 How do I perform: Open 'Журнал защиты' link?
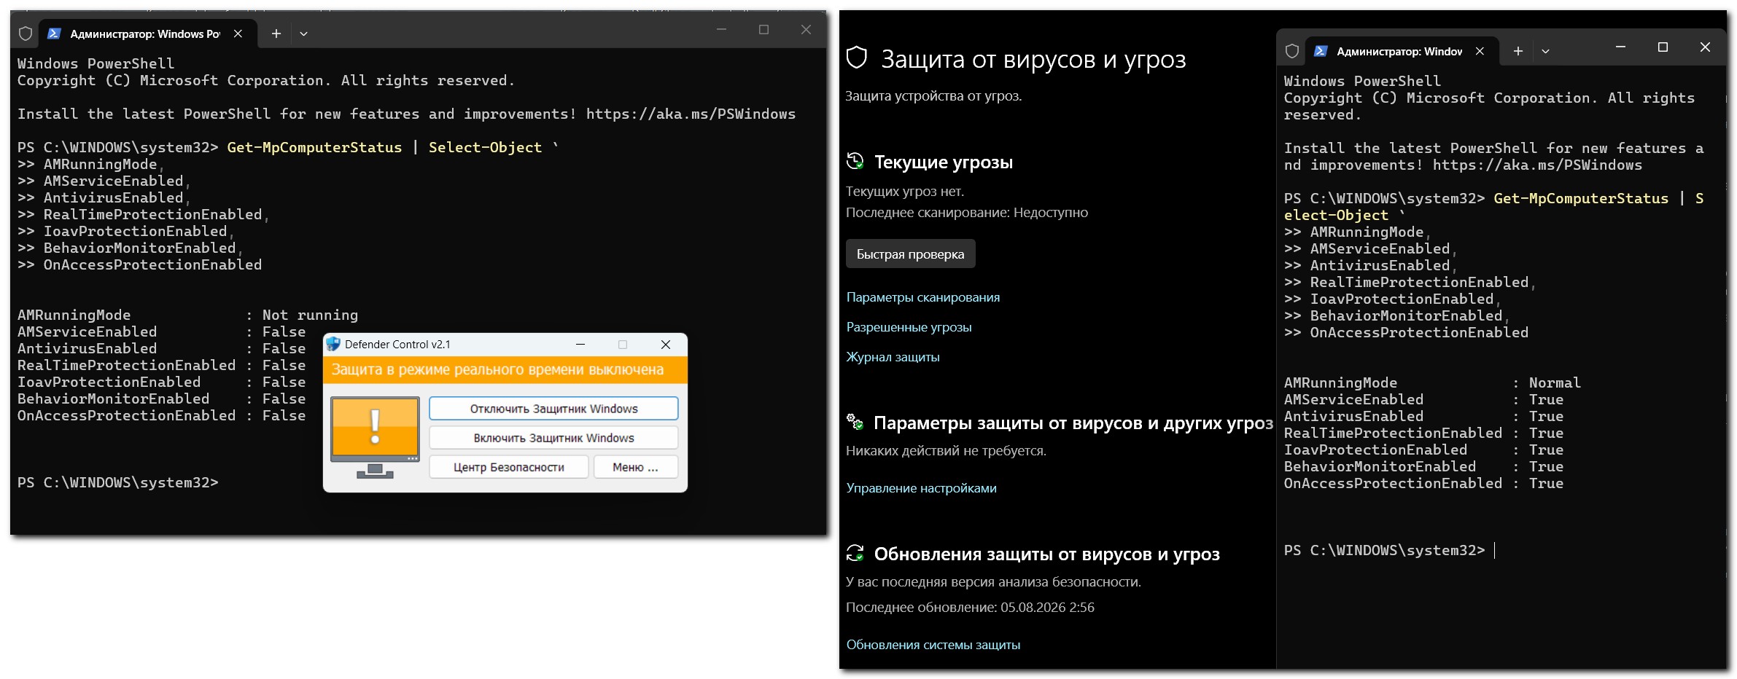click(893, 357)
